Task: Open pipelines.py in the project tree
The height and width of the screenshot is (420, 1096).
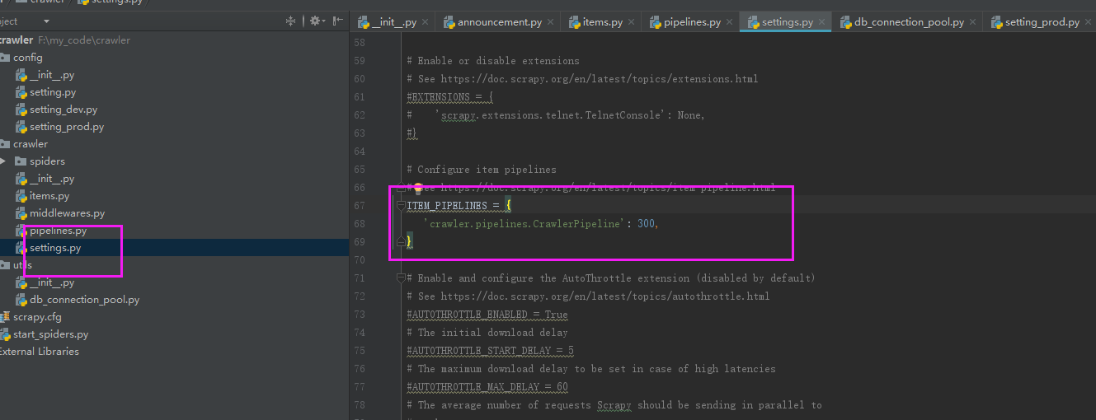Action: point(58,231)
